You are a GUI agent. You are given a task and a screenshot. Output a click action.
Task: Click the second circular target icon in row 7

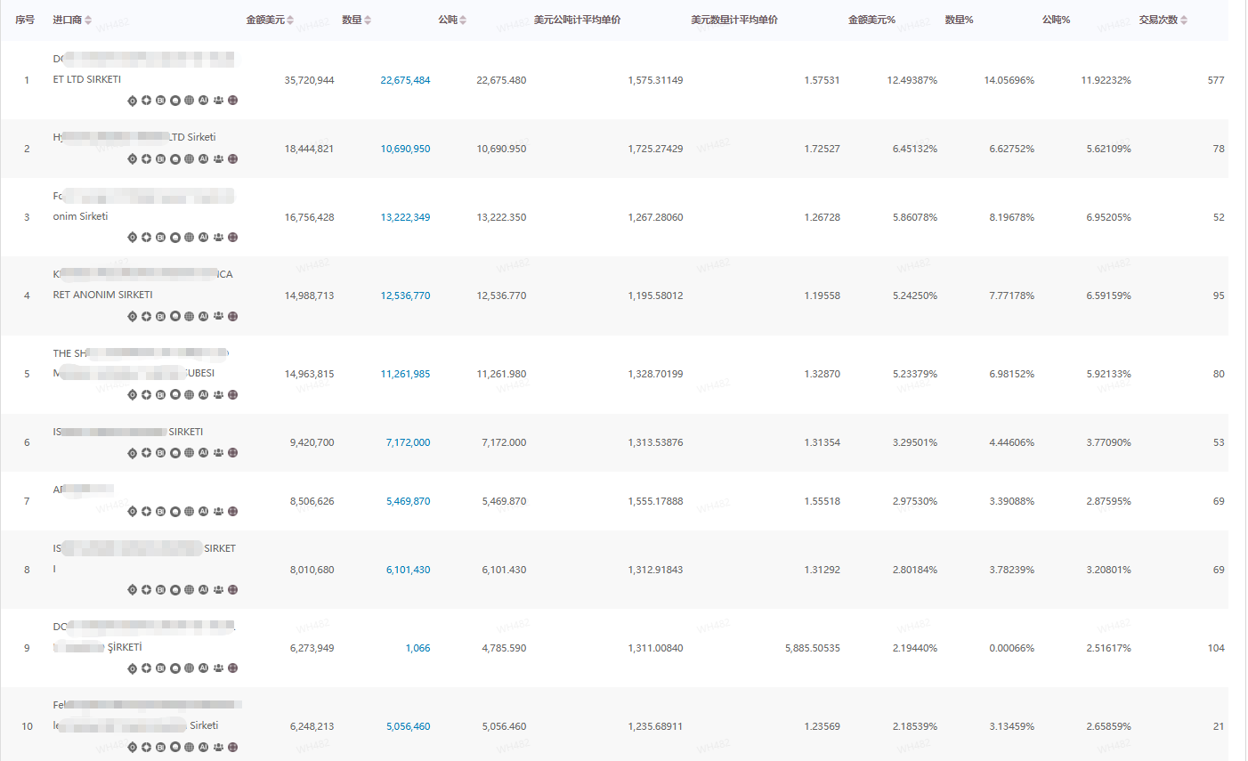click(x=147, y=512)
